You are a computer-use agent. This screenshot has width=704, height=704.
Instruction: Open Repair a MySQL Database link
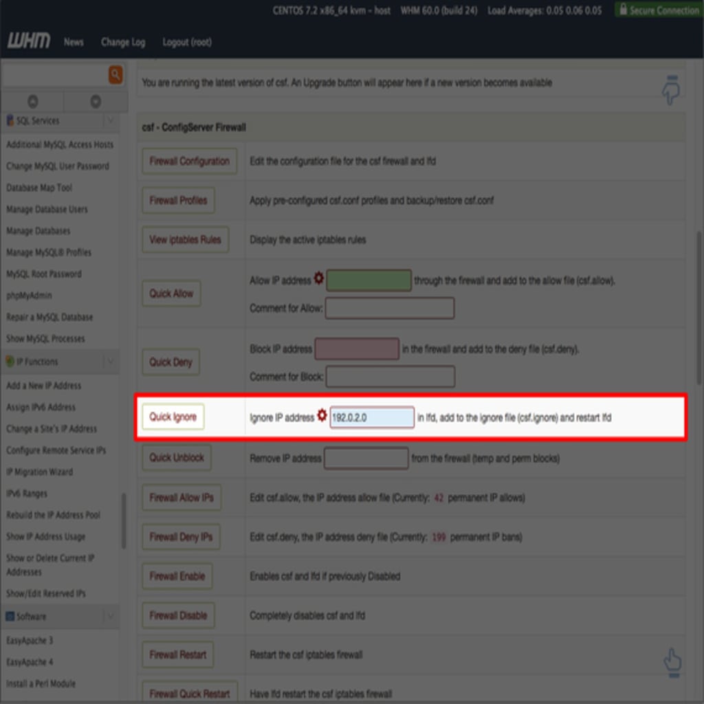point(49,317)
